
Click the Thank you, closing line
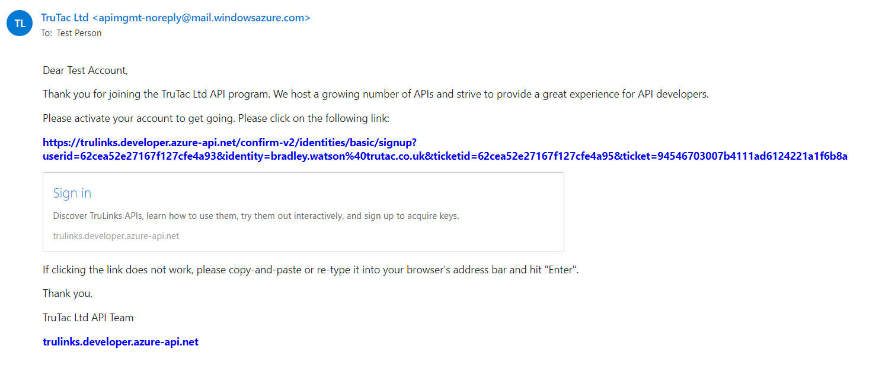pos(68,293)
